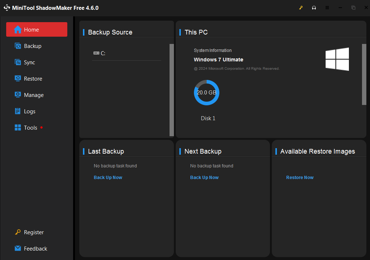Click the Windows logo in This PC

(337, 59)
